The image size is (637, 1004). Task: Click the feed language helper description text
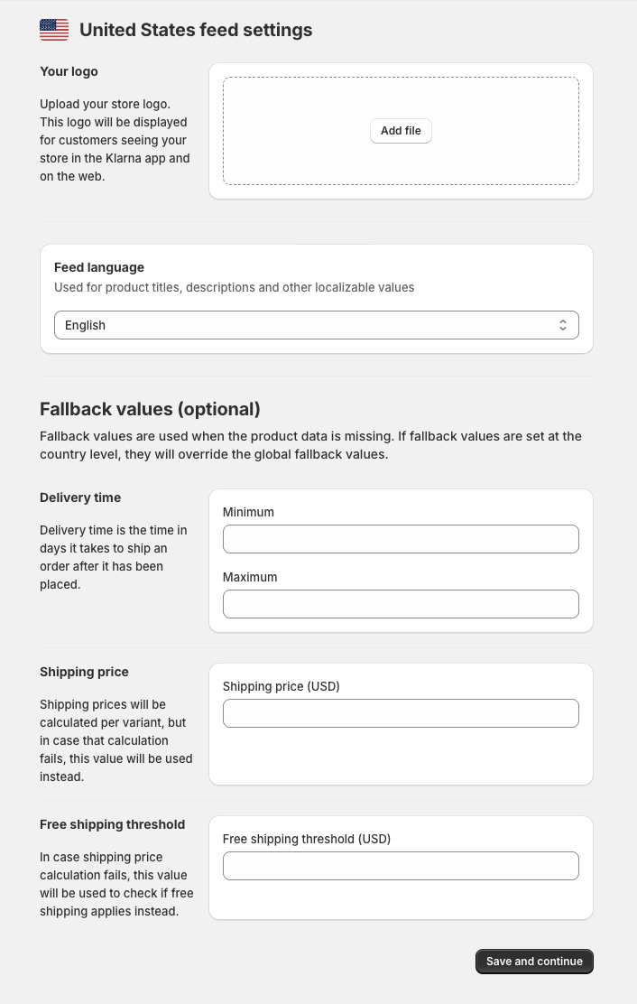click(x=235, y=287)
